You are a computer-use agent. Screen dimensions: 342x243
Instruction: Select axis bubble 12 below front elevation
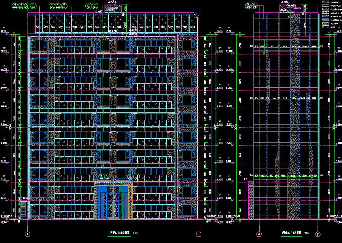[199, 235]
